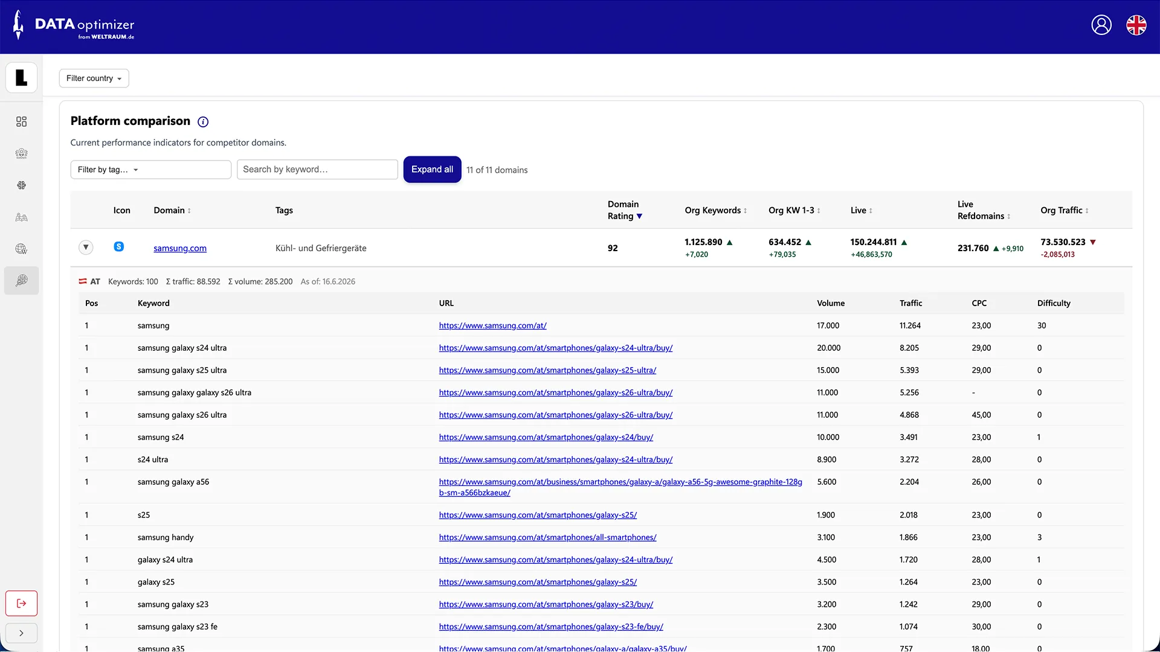Click the URL column header
1160x652 pixels.
[446, 303]
